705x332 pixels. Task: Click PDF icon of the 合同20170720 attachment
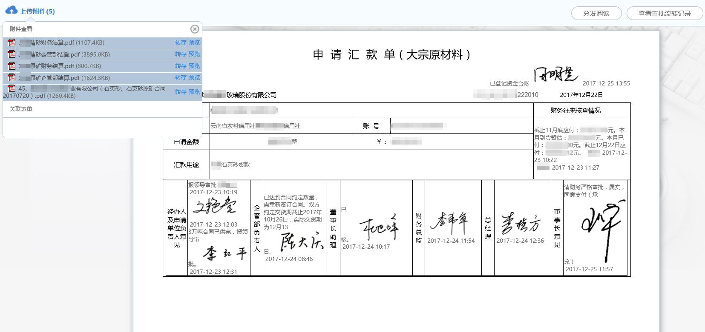[12, 88]
